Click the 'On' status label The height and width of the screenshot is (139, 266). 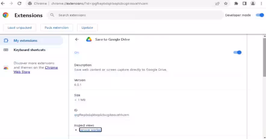76,52
